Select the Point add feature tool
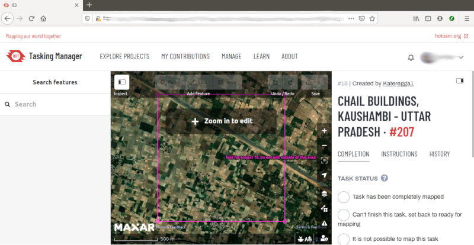 (x=169, y=82)
